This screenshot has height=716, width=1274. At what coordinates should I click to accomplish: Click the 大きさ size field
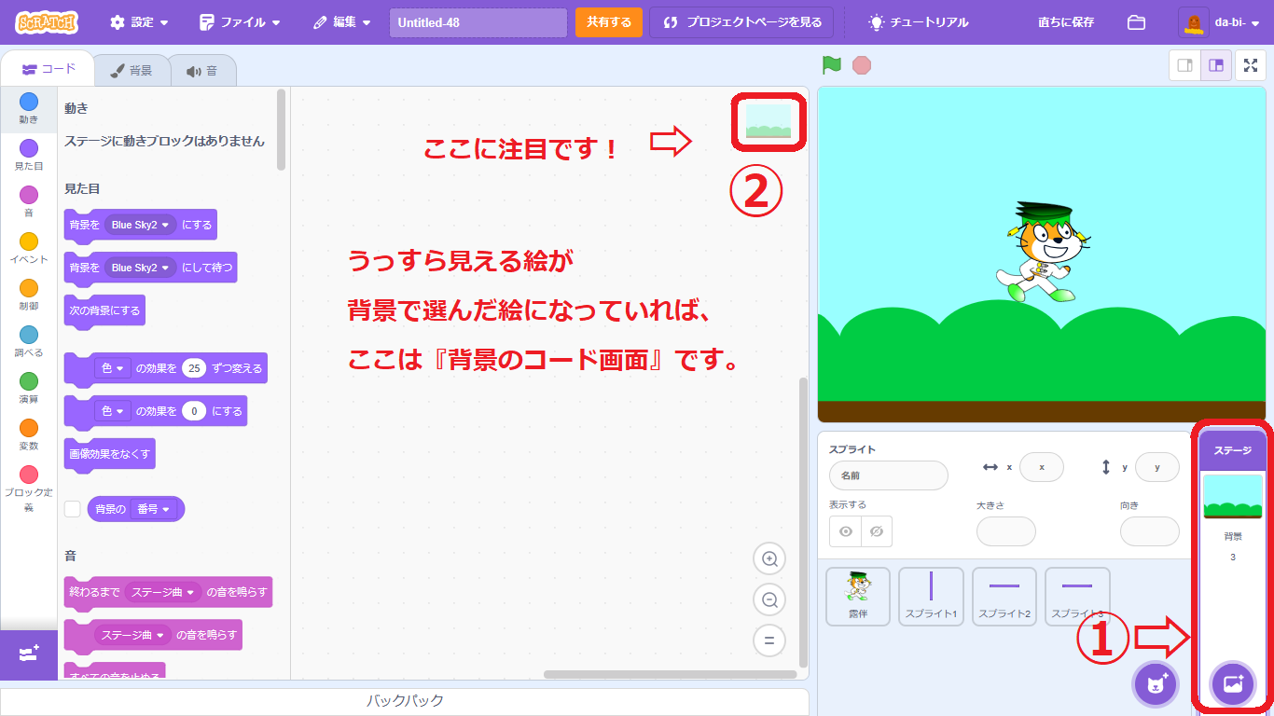click(1005, 531)
